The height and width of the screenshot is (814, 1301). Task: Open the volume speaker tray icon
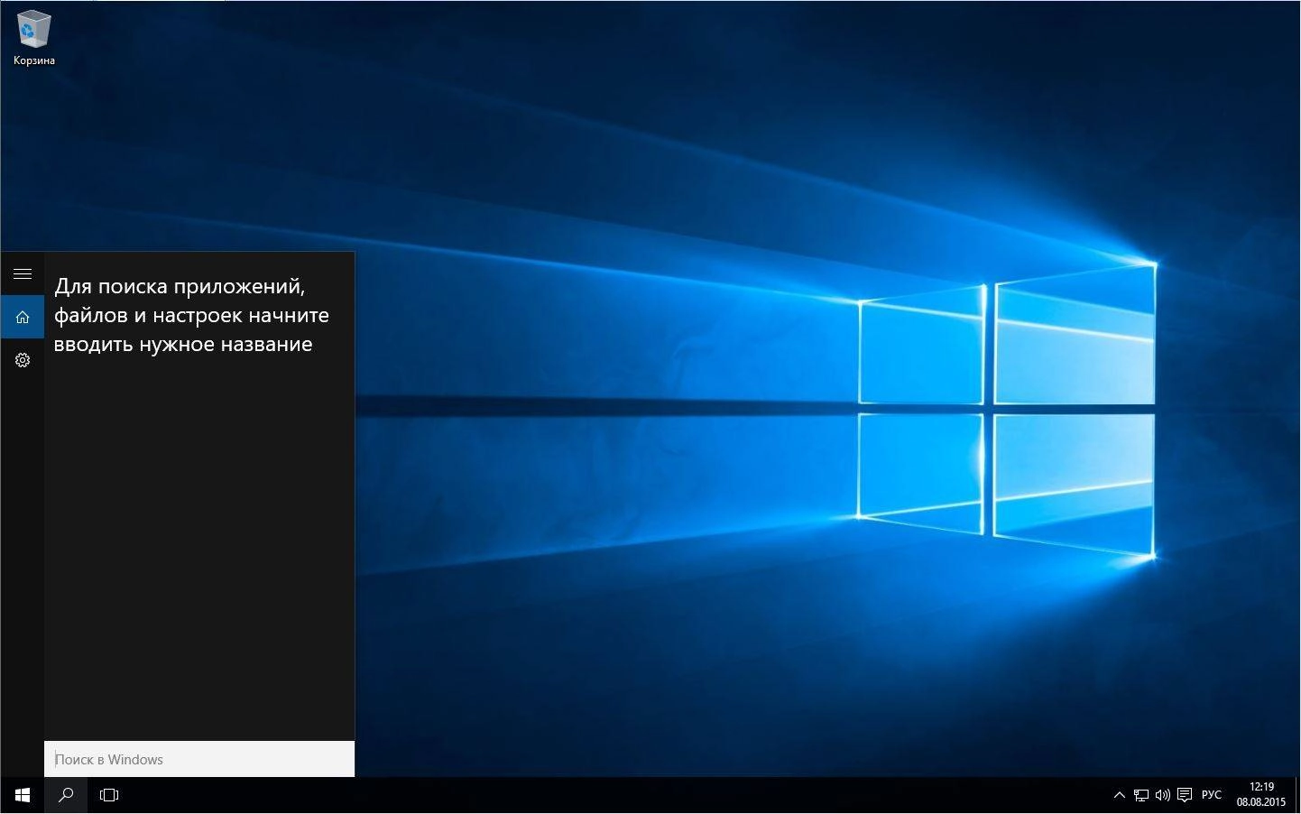coord(1163,795)
